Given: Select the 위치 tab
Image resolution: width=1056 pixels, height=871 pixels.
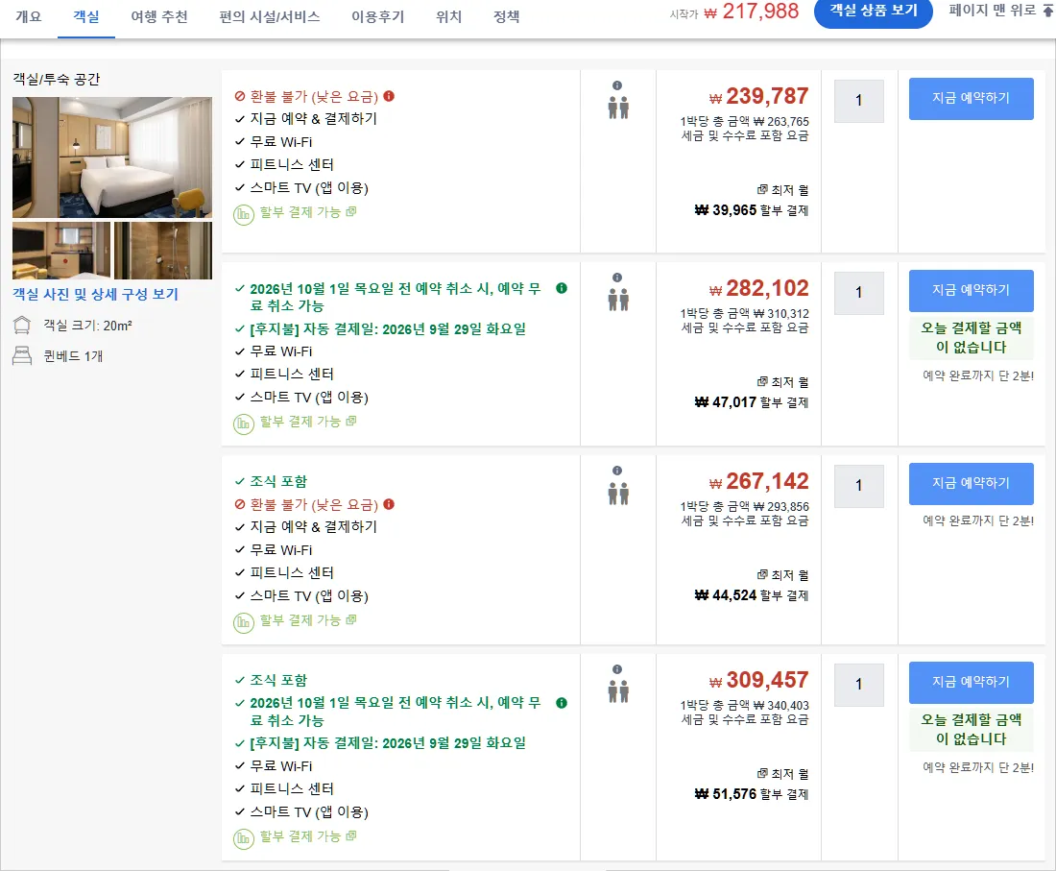Looking at the screenshot, I should (x=448, y=17).
